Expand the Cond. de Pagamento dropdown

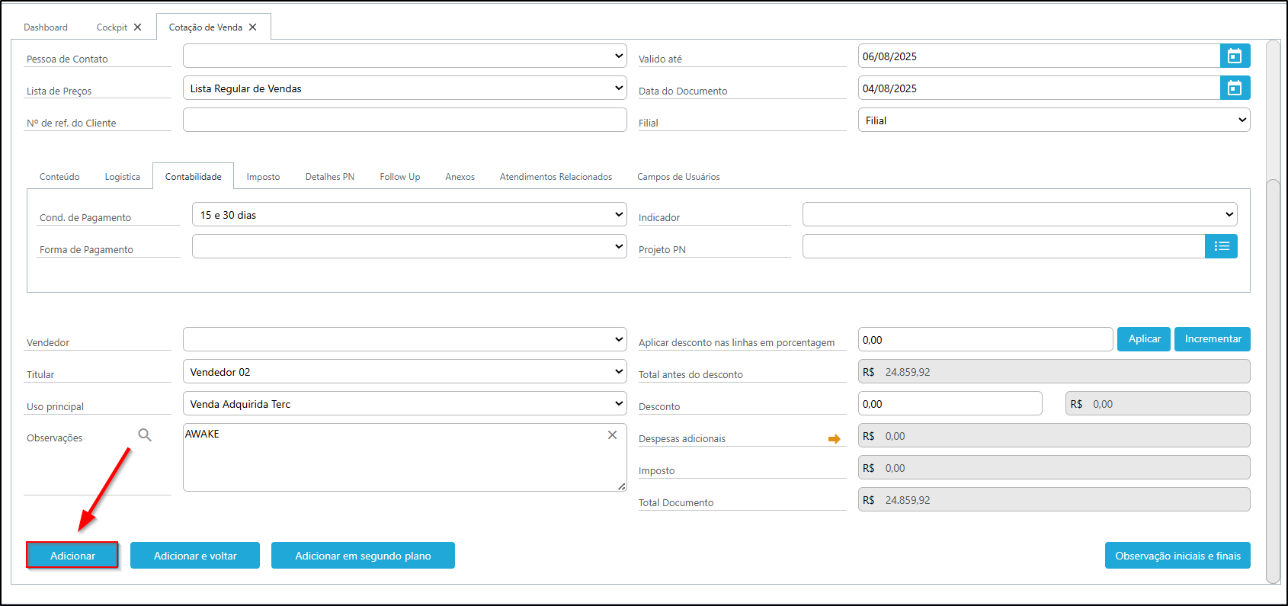[409, 214]
